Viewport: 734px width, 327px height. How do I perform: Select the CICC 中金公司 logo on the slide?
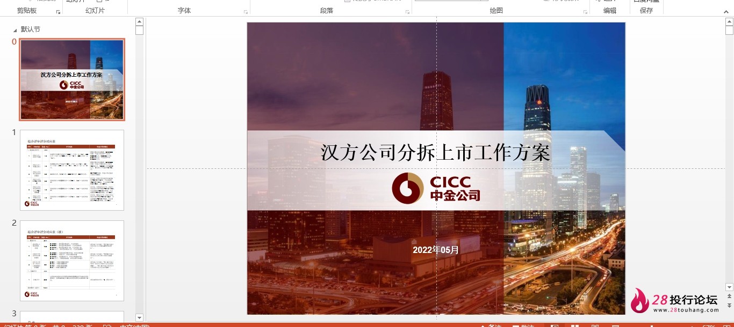pos(436,188)
